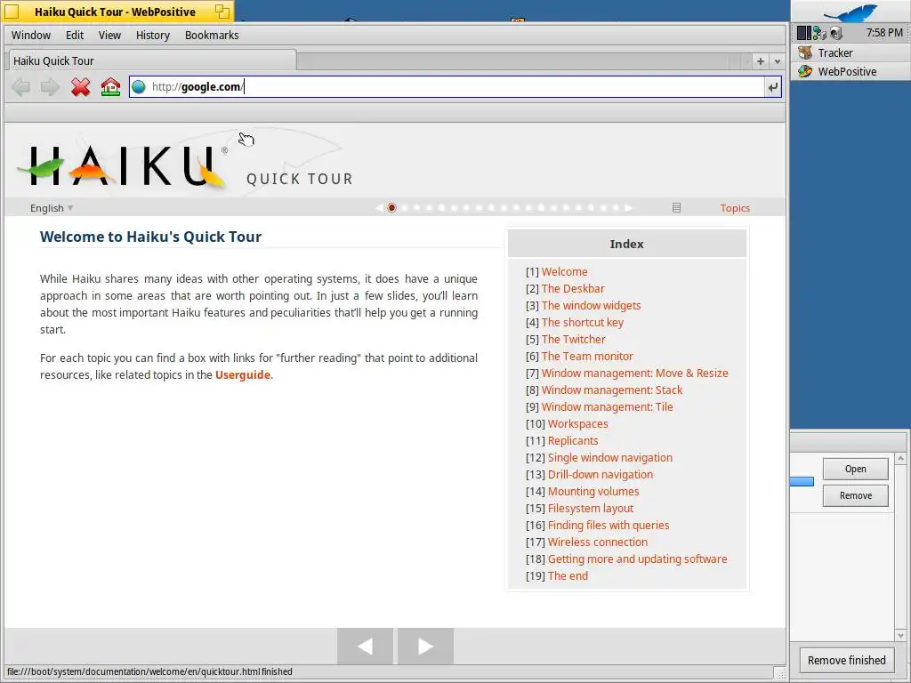Click the back navigation arrow
Screen dimensions: 911x683
[21, 87]
